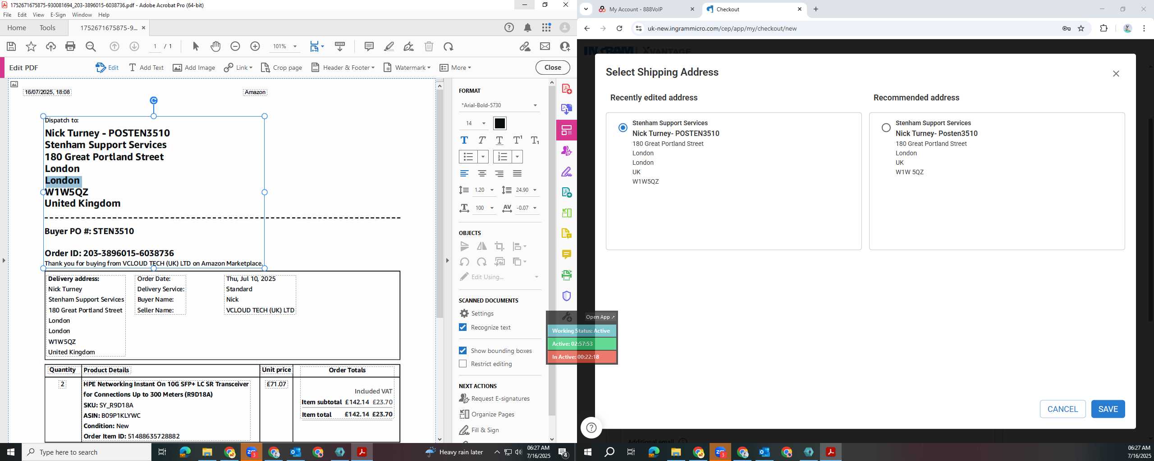Click the upload to cloud icon in Acrobat
The height and width of the screenshot is (461, 1154).
pos(50,46)
